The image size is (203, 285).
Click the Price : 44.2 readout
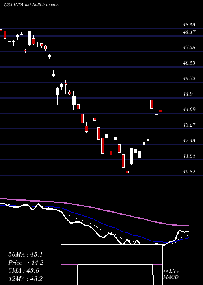point(26,263)
